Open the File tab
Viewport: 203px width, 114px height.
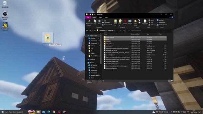pyautogui.click(x=88, y=17)
